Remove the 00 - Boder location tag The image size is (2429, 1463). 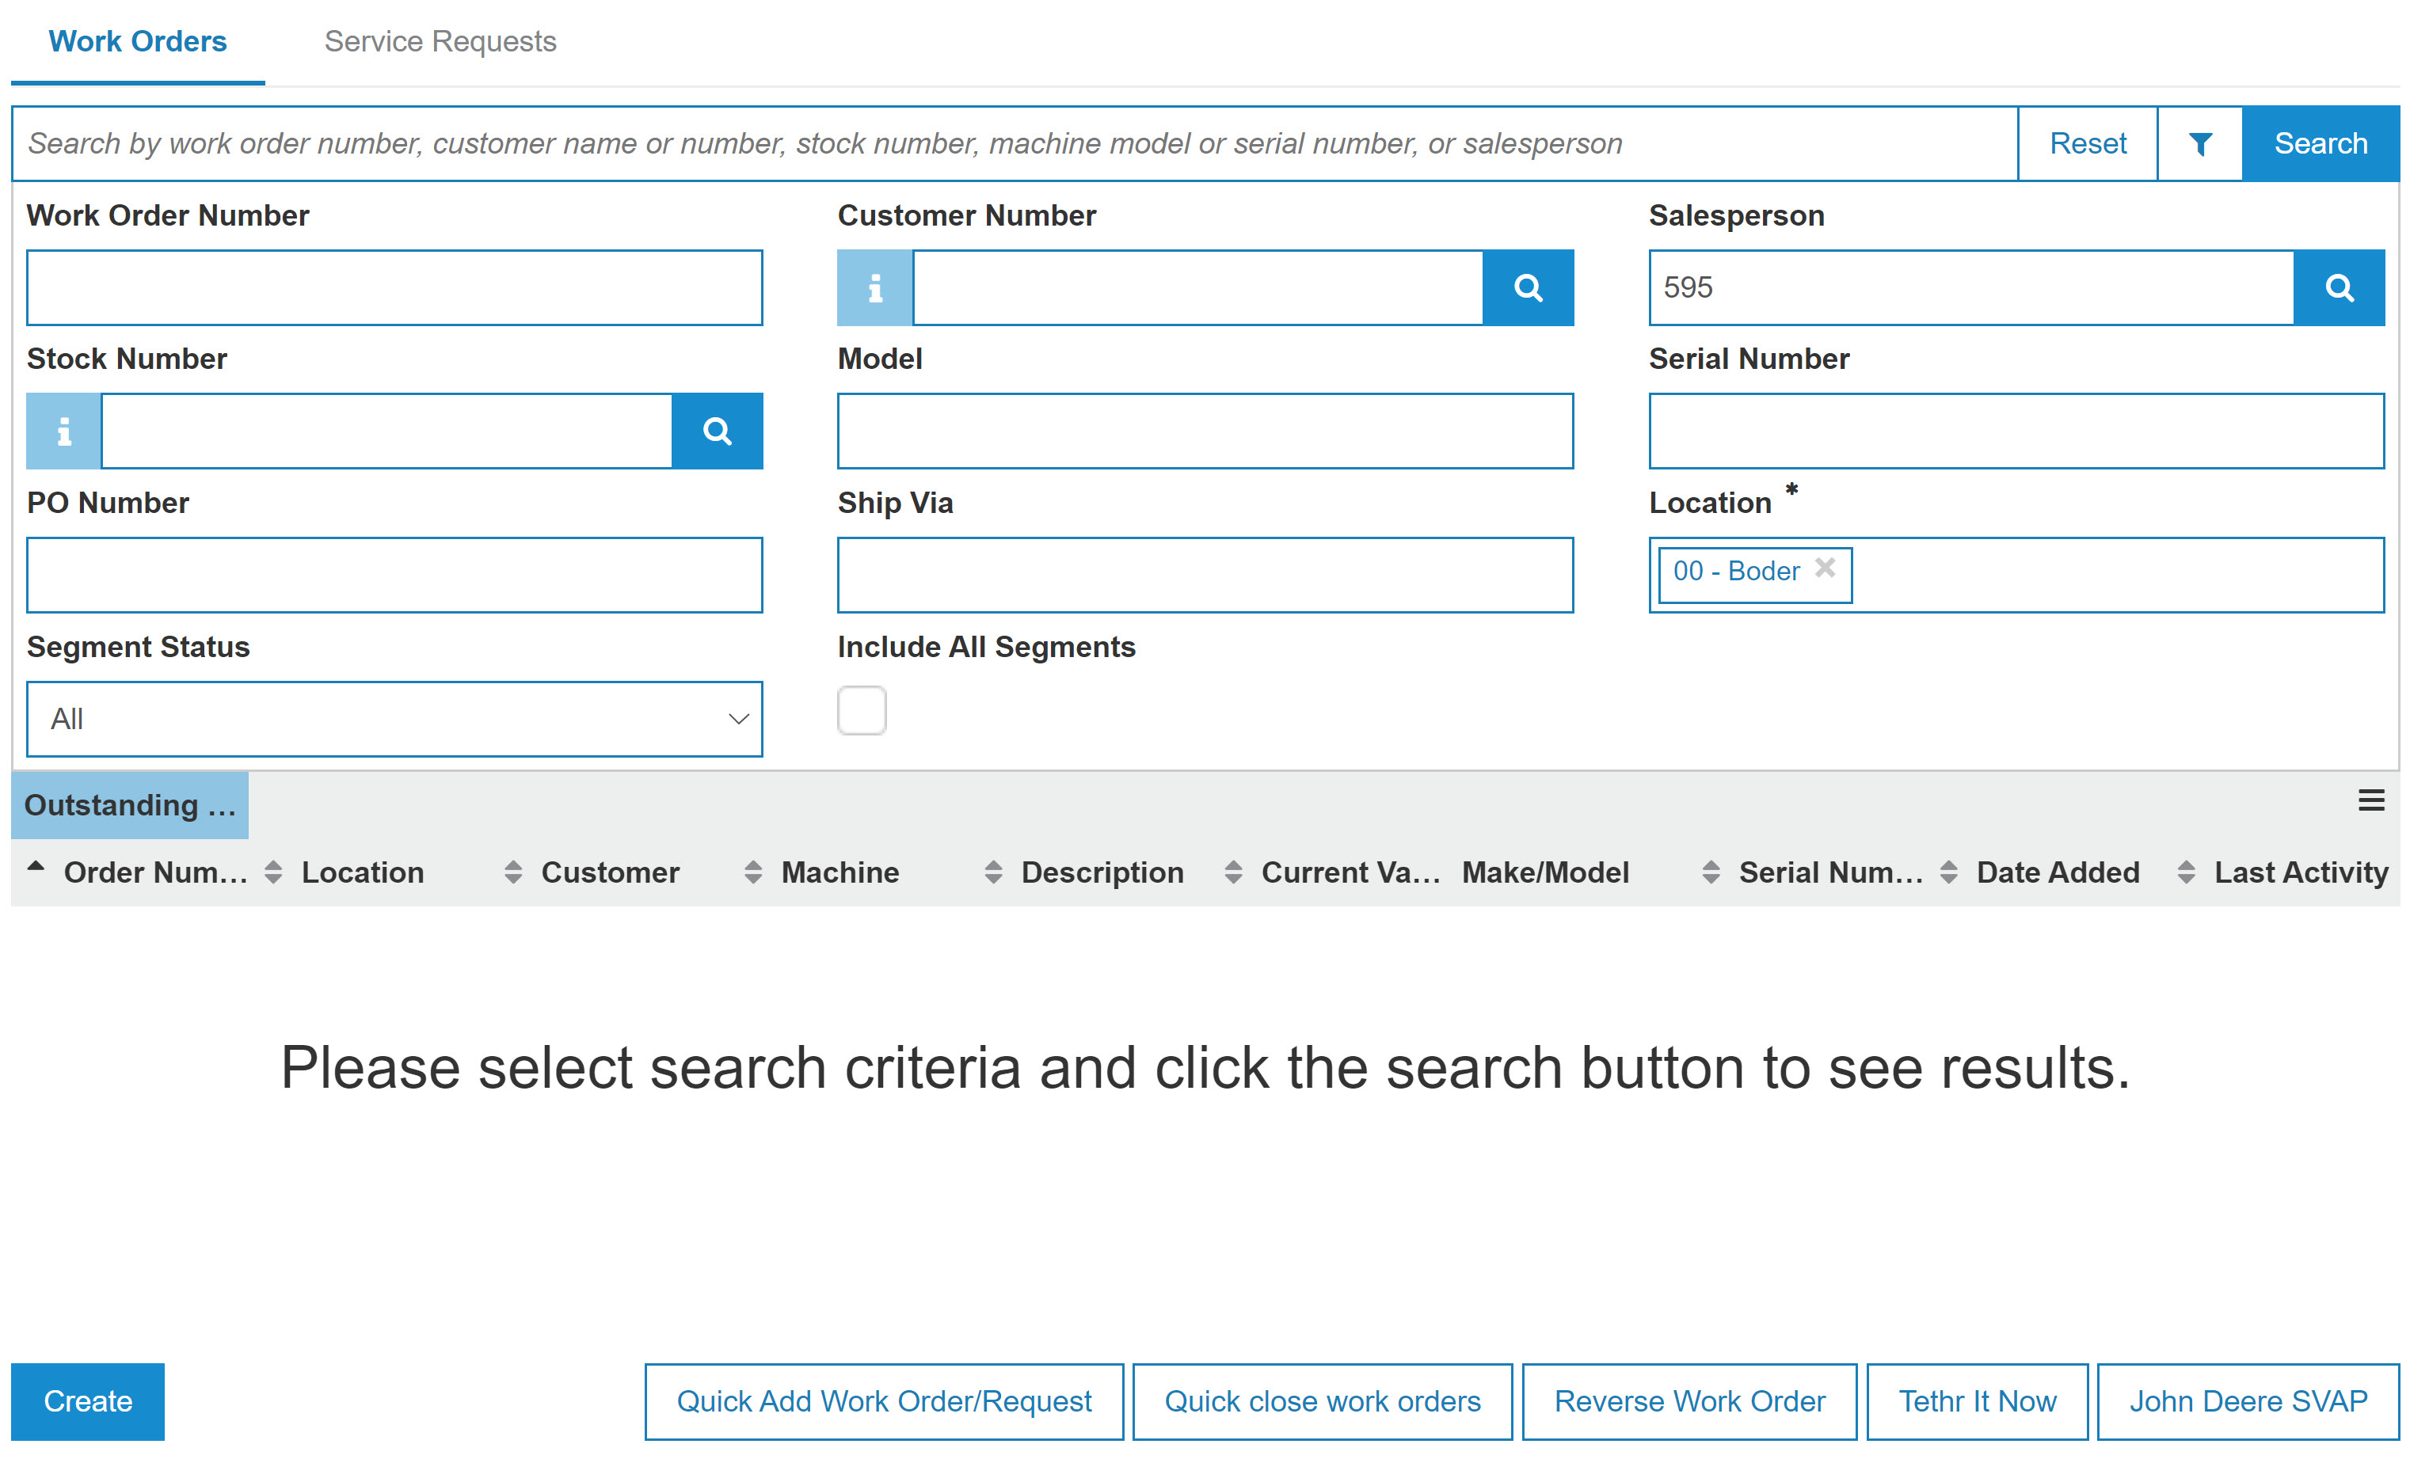pos(1825,568)
